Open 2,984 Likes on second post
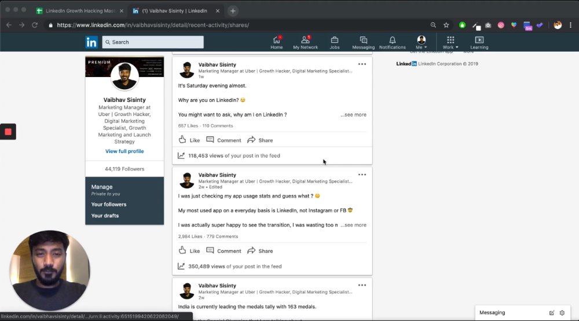 point(190,236)
